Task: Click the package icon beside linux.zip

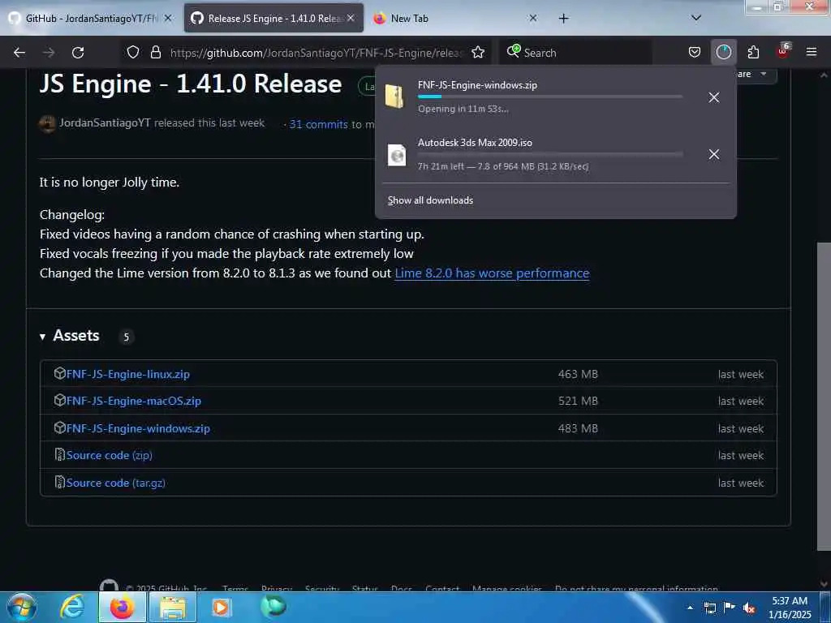Action: point(60,373)
